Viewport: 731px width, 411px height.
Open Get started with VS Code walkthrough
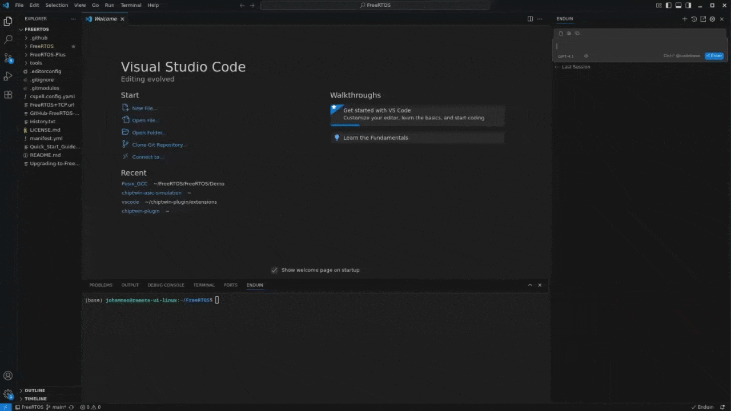coord(417,115)
